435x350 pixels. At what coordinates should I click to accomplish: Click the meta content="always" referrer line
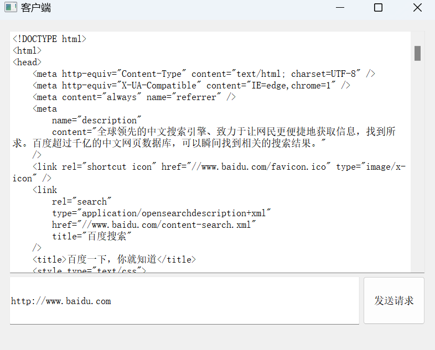pos(134,97)
